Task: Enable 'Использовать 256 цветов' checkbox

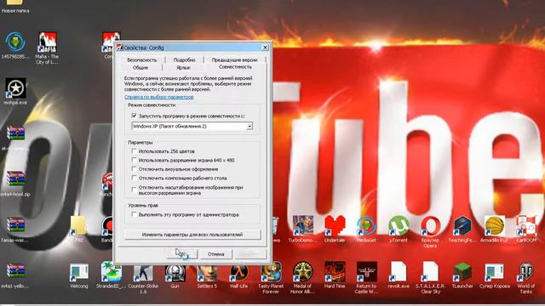Action: pos(135,151)
